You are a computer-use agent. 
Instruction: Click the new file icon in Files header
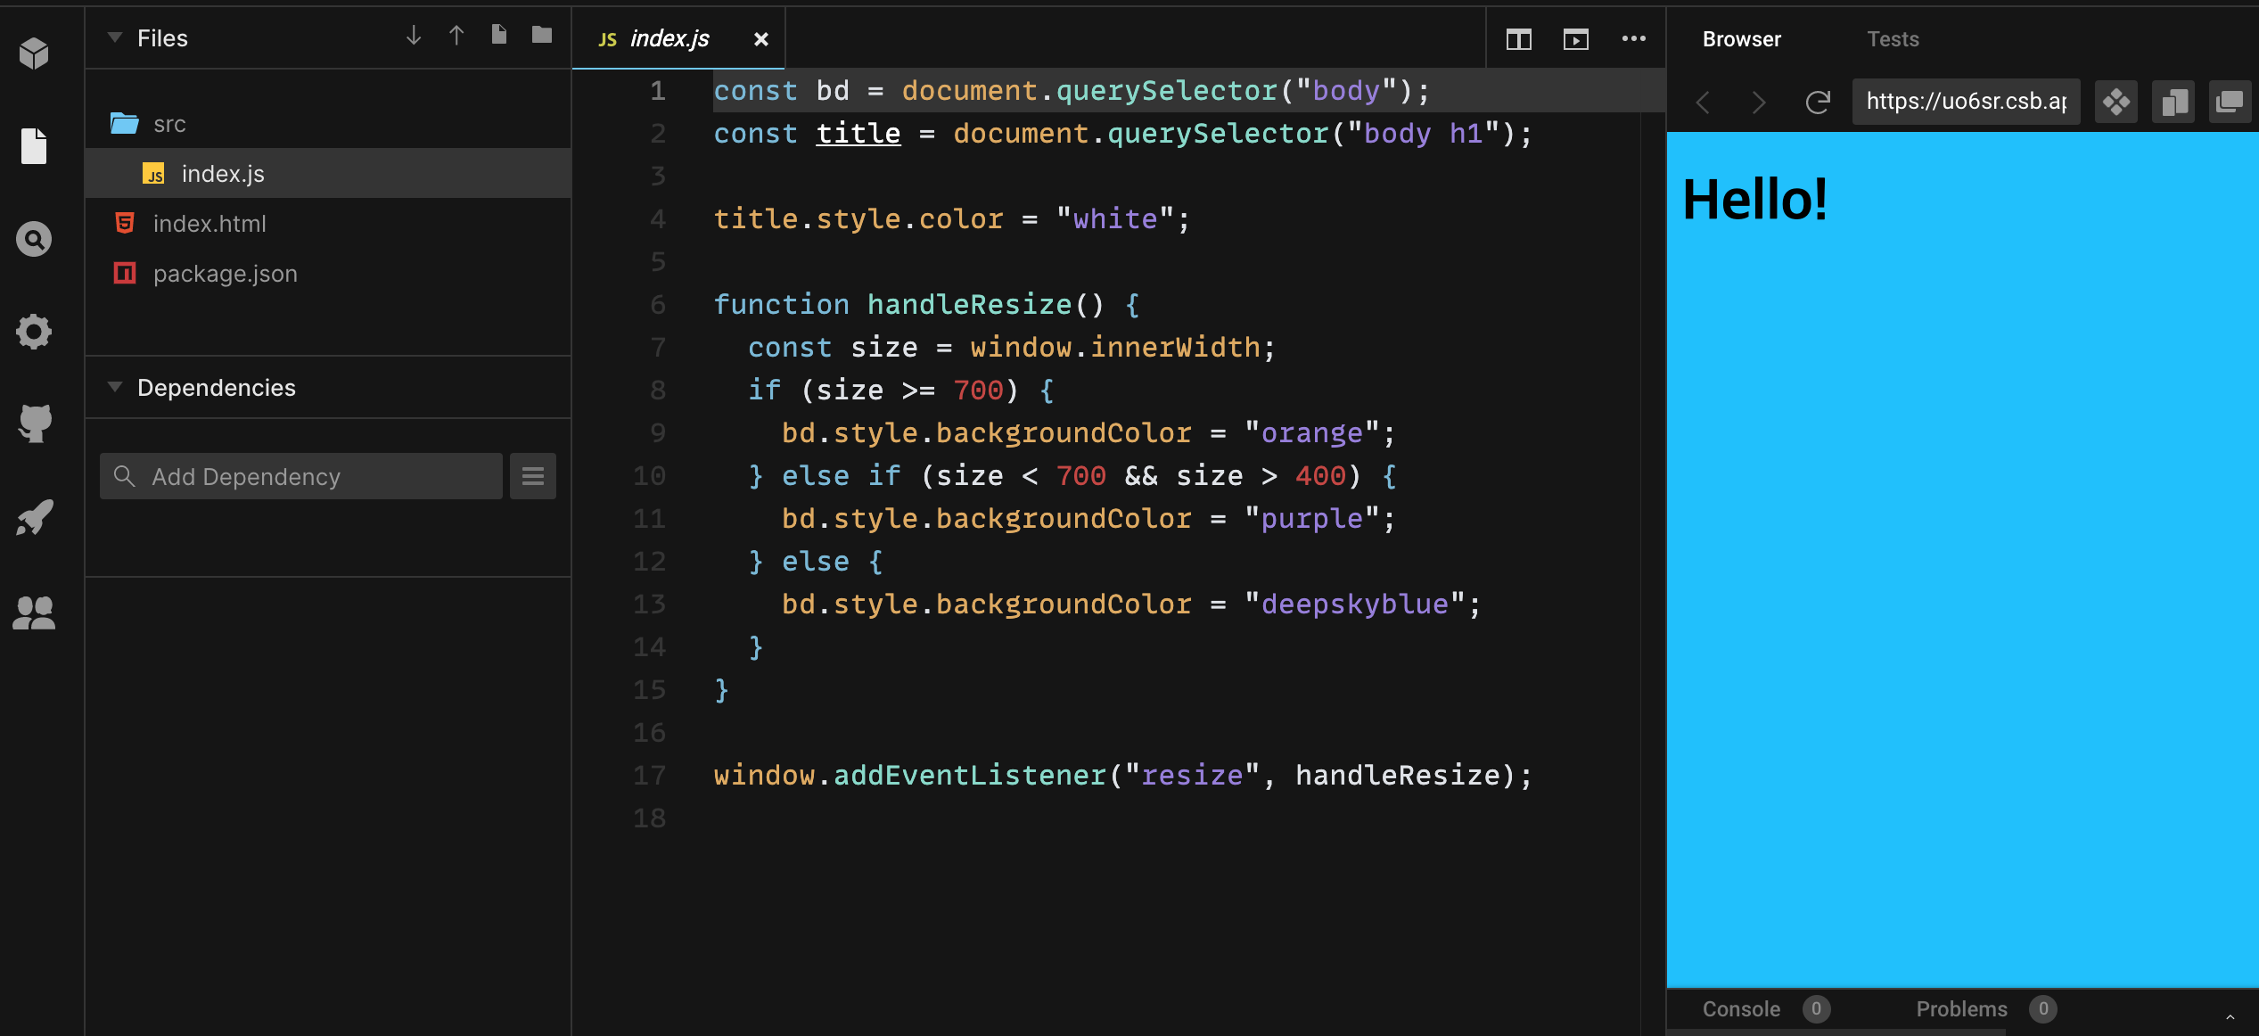tap(499, 36)
